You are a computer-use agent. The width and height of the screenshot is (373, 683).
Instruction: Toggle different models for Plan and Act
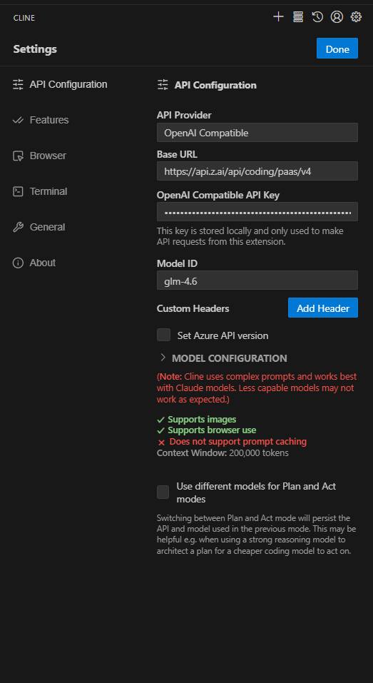coord(163,492)
